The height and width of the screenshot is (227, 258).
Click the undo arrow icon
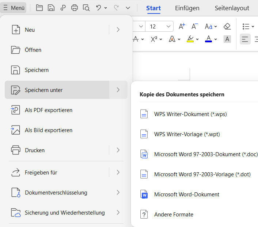[98, 8]
